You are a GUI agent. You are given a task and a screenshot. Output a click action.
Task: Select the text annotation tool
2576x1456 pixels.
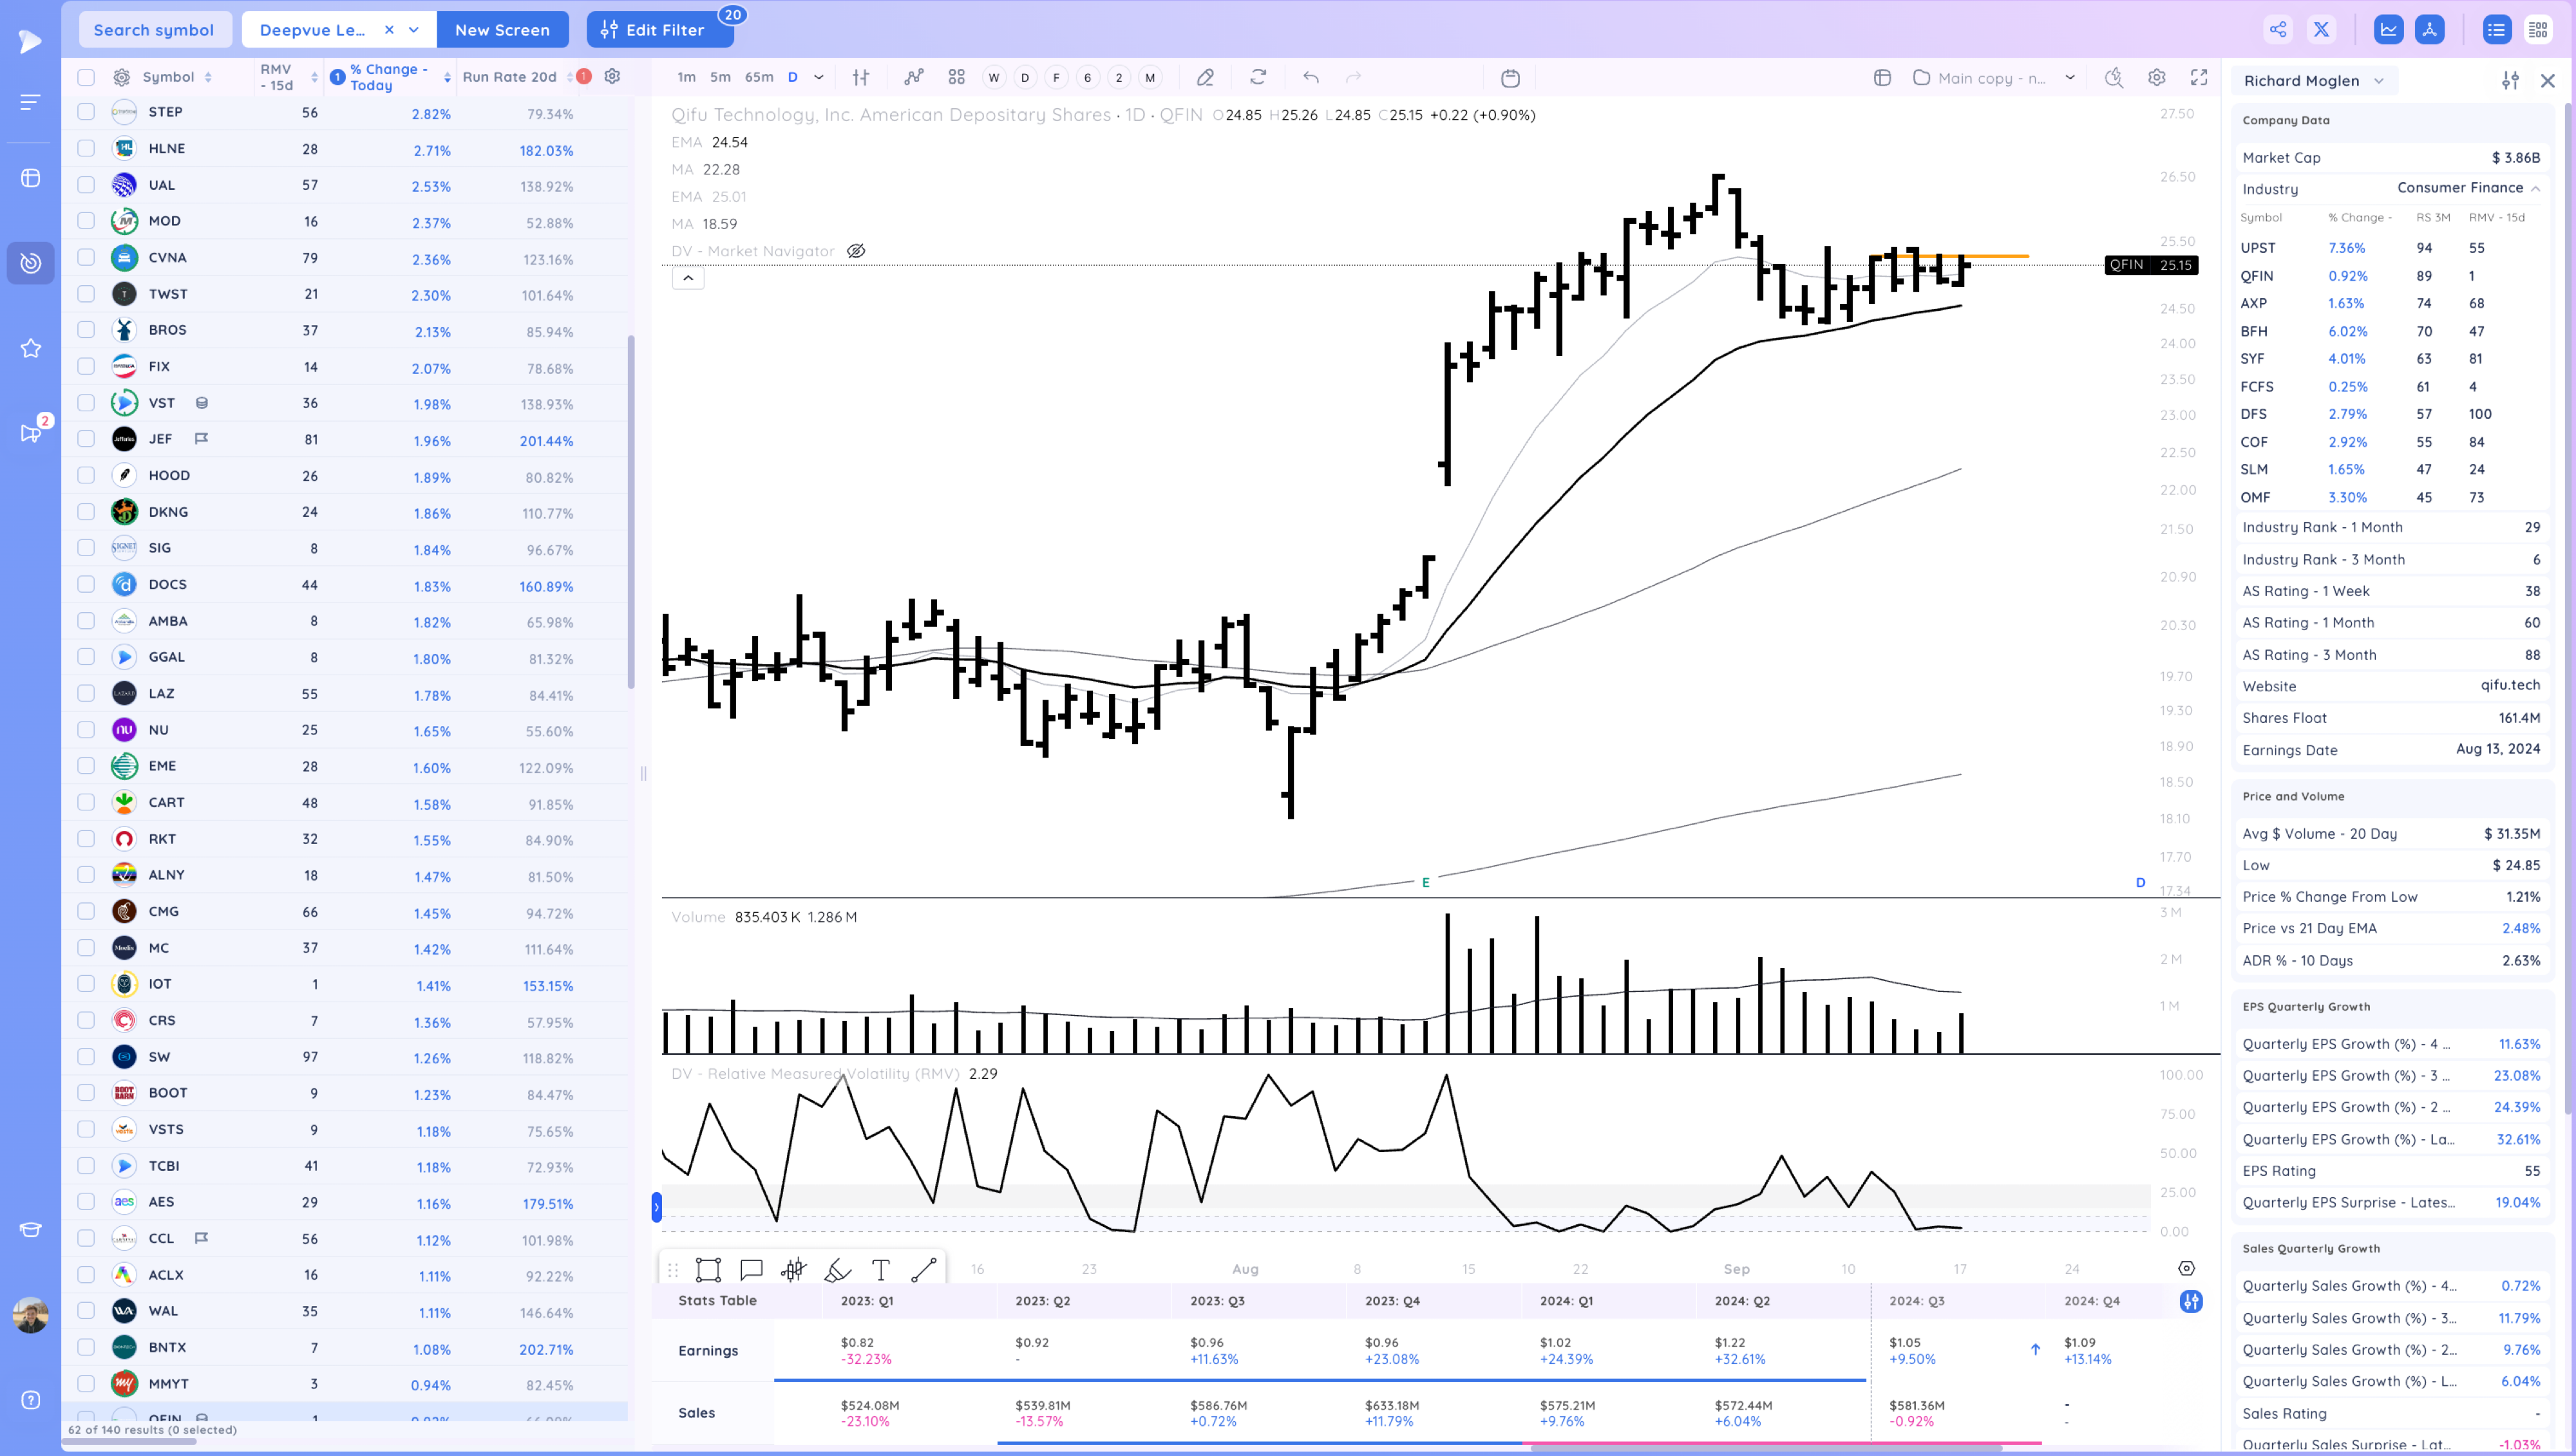[x=880, y=1270]
